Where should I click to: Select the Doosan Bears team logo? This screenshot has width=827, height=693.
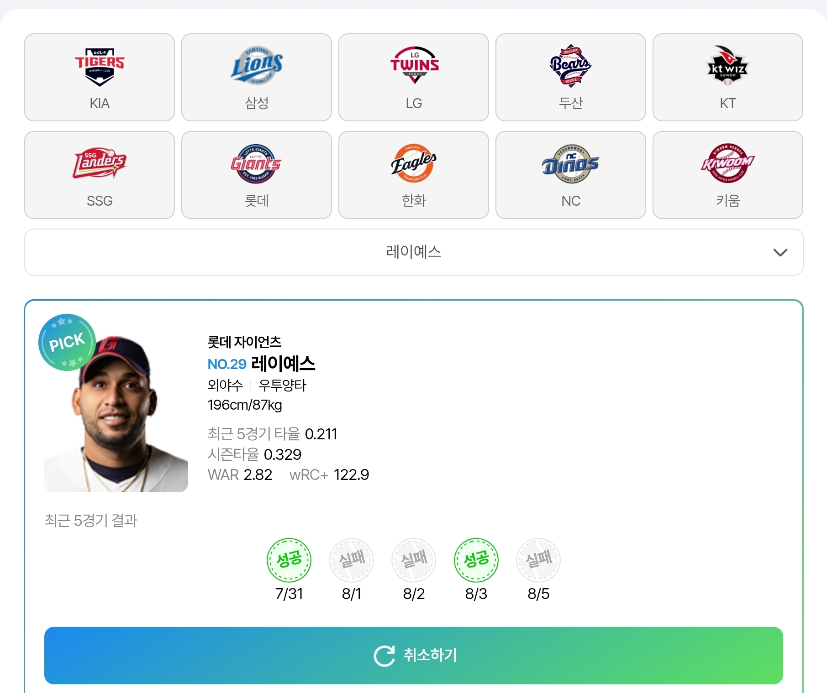click(x=571, y=66)
